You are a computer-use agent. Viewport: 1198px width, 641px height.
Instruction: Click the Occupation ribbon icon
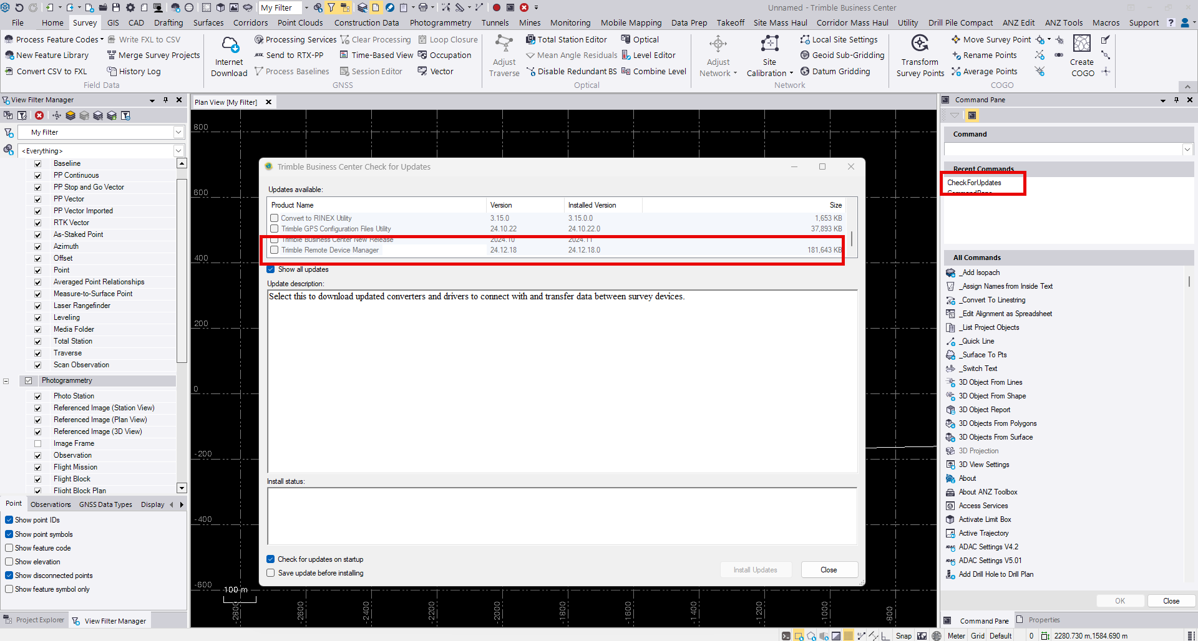(x=422, y=55)
